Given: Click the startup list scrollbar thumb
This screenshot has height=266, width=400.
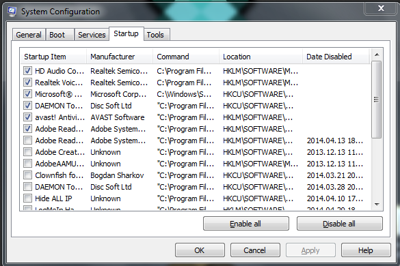Looking at the screenshot, I should (377, 100).
